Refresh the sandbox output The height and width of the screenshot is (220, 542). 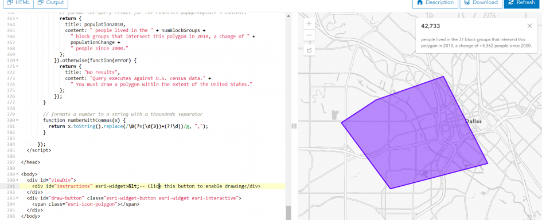tap(521, 2)
